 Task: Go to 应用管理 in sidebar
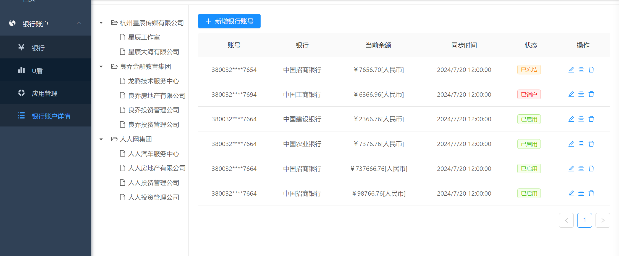point(44,93)
